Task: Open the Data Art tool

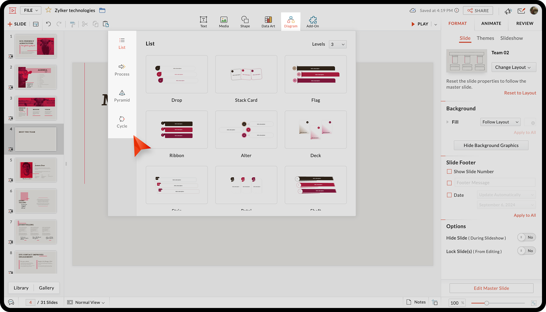Action: (268, 22)
